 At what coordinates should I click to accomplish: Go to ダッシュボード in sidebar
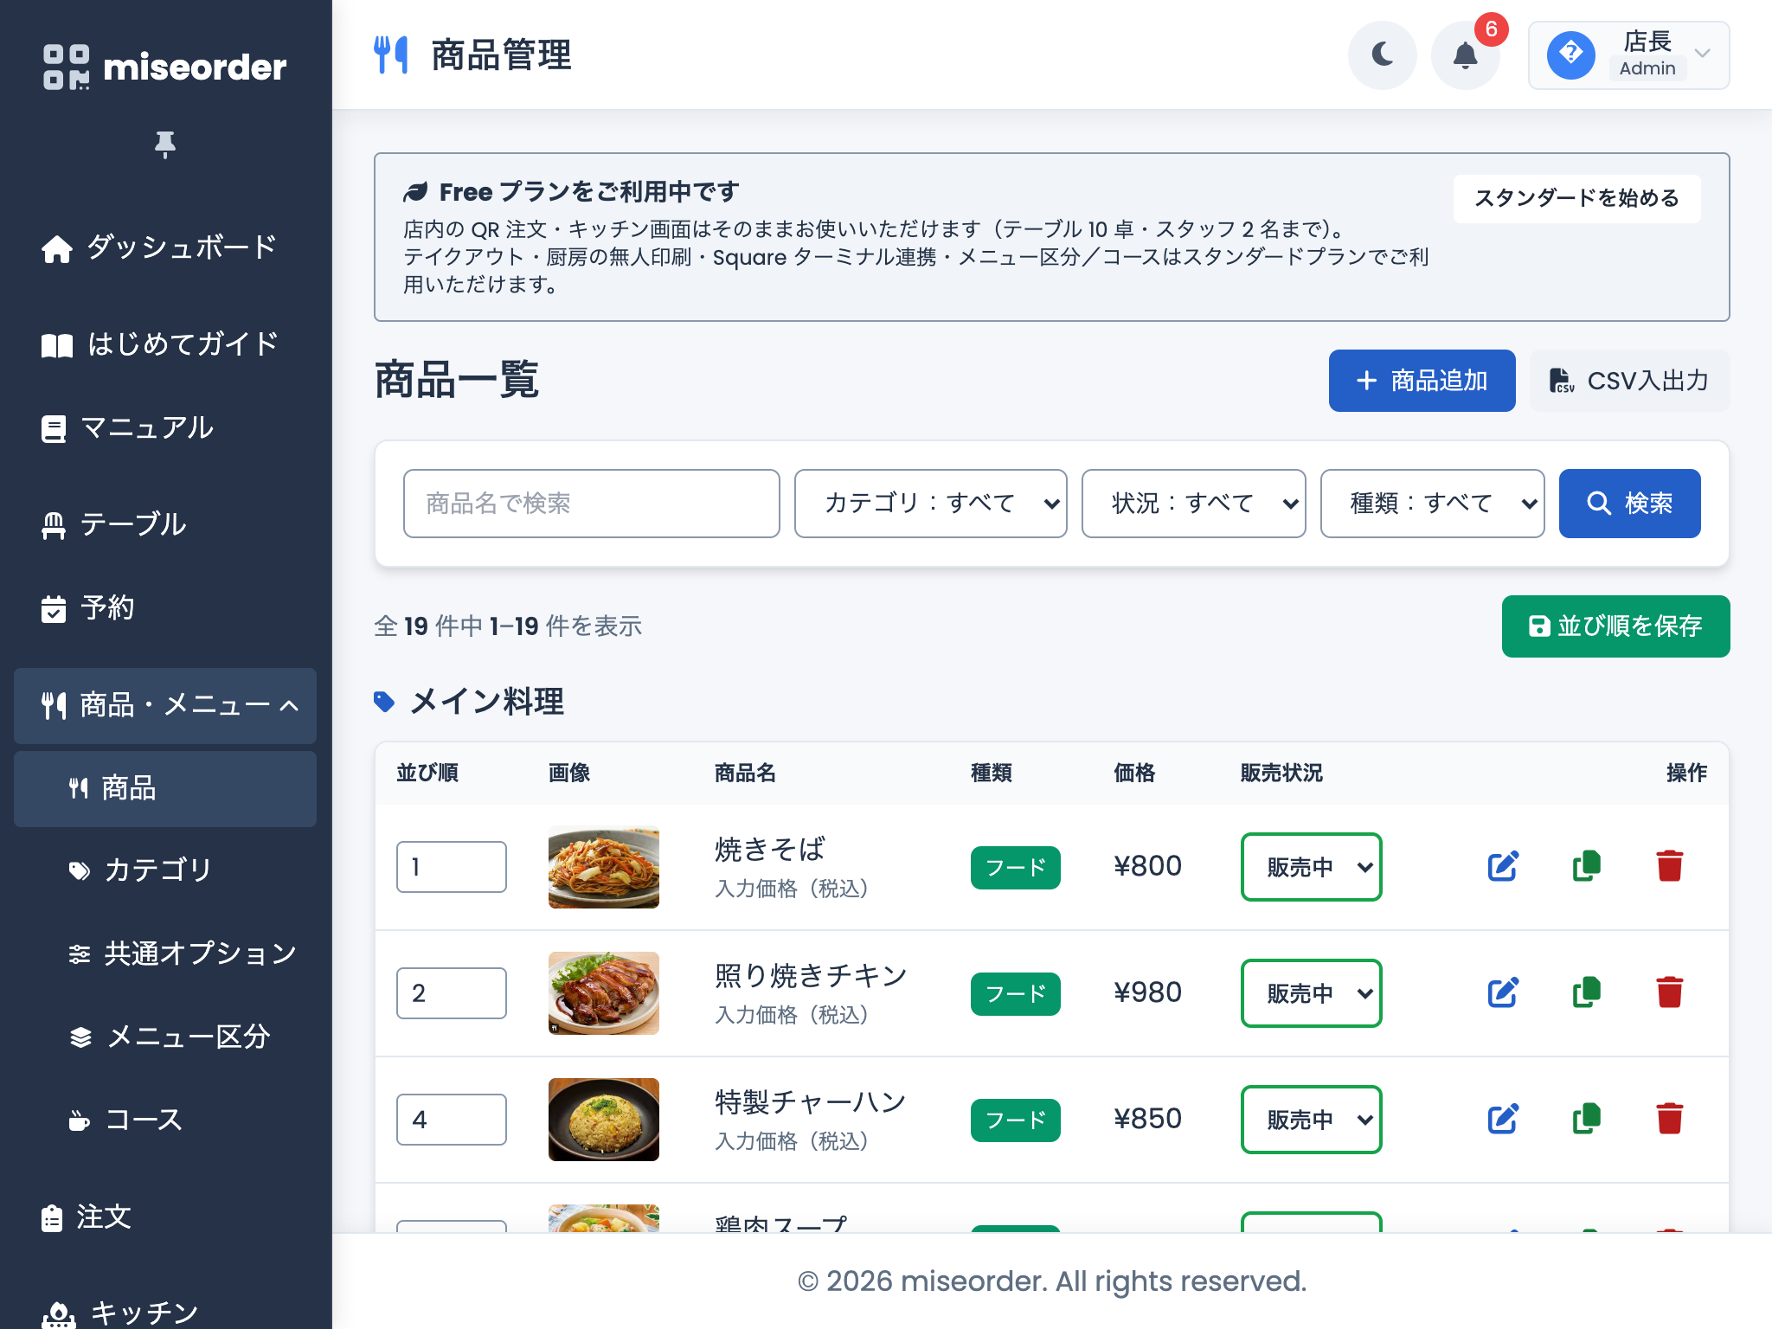pyautogui.click(x=165, y=248)
